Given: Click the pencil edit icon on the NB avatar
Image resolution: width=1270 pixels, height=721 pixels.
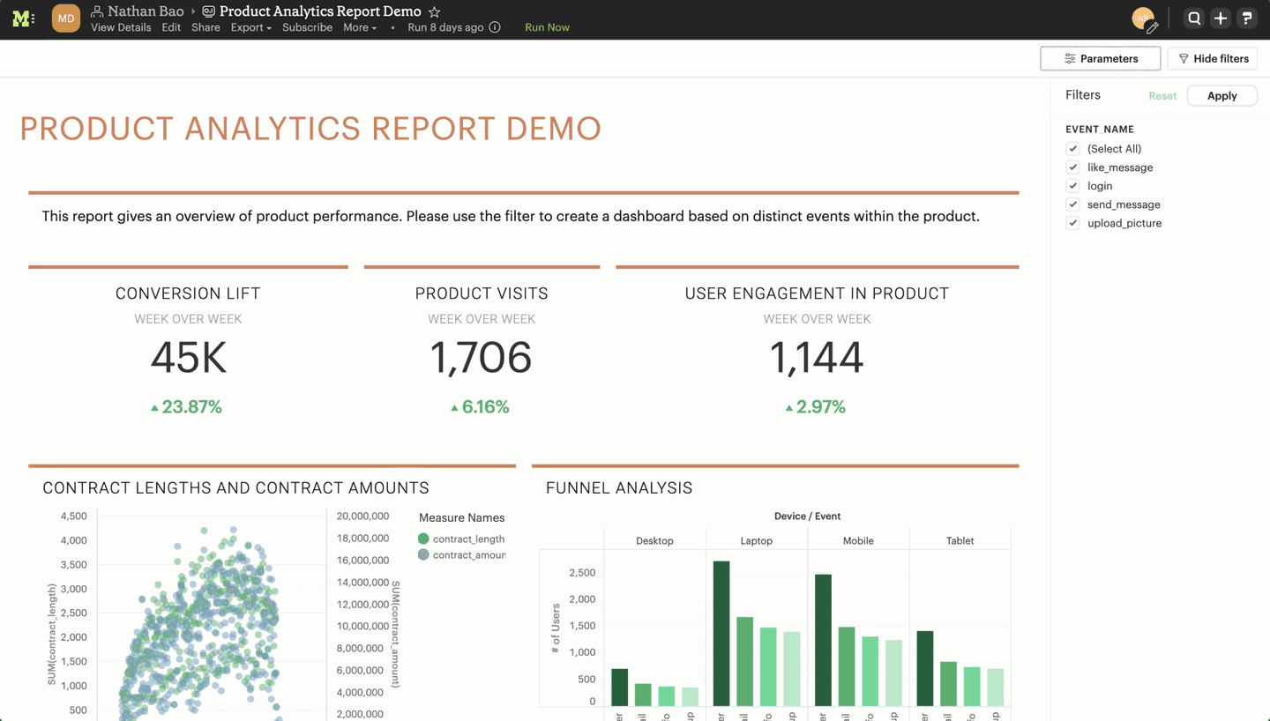Looking at the screenshot, I should (x=1154, y=26).
